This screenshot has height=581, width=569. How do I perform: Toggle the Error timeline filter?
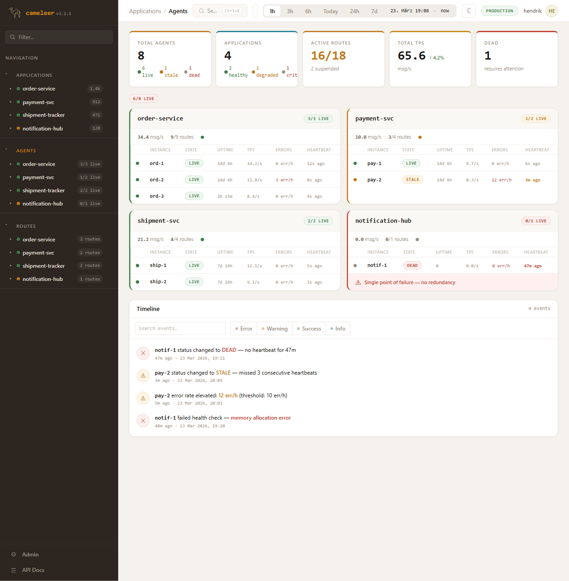244,329
